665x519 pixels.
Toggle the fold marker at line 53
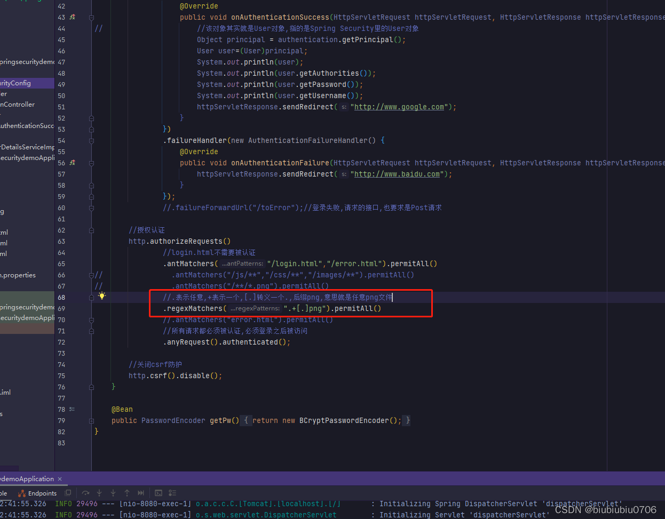point(91,129)
